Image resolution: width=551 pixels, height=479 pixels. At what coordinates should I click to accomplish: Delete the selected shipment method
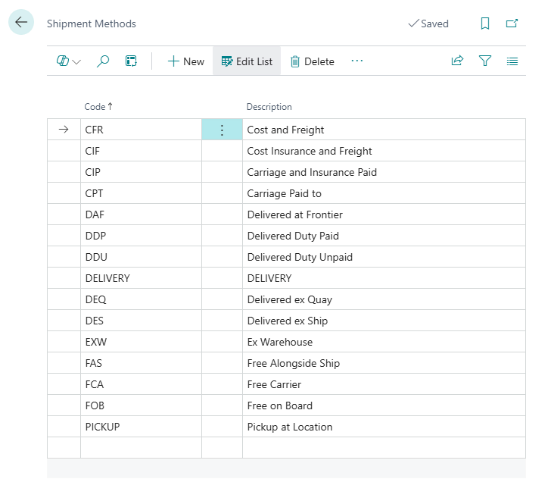[312, 61]
